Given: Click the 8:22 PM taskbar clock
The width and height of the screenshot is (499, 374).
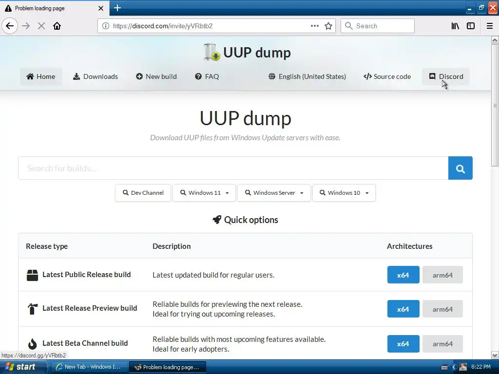Looking at the screenshot, I should (481, 367).
